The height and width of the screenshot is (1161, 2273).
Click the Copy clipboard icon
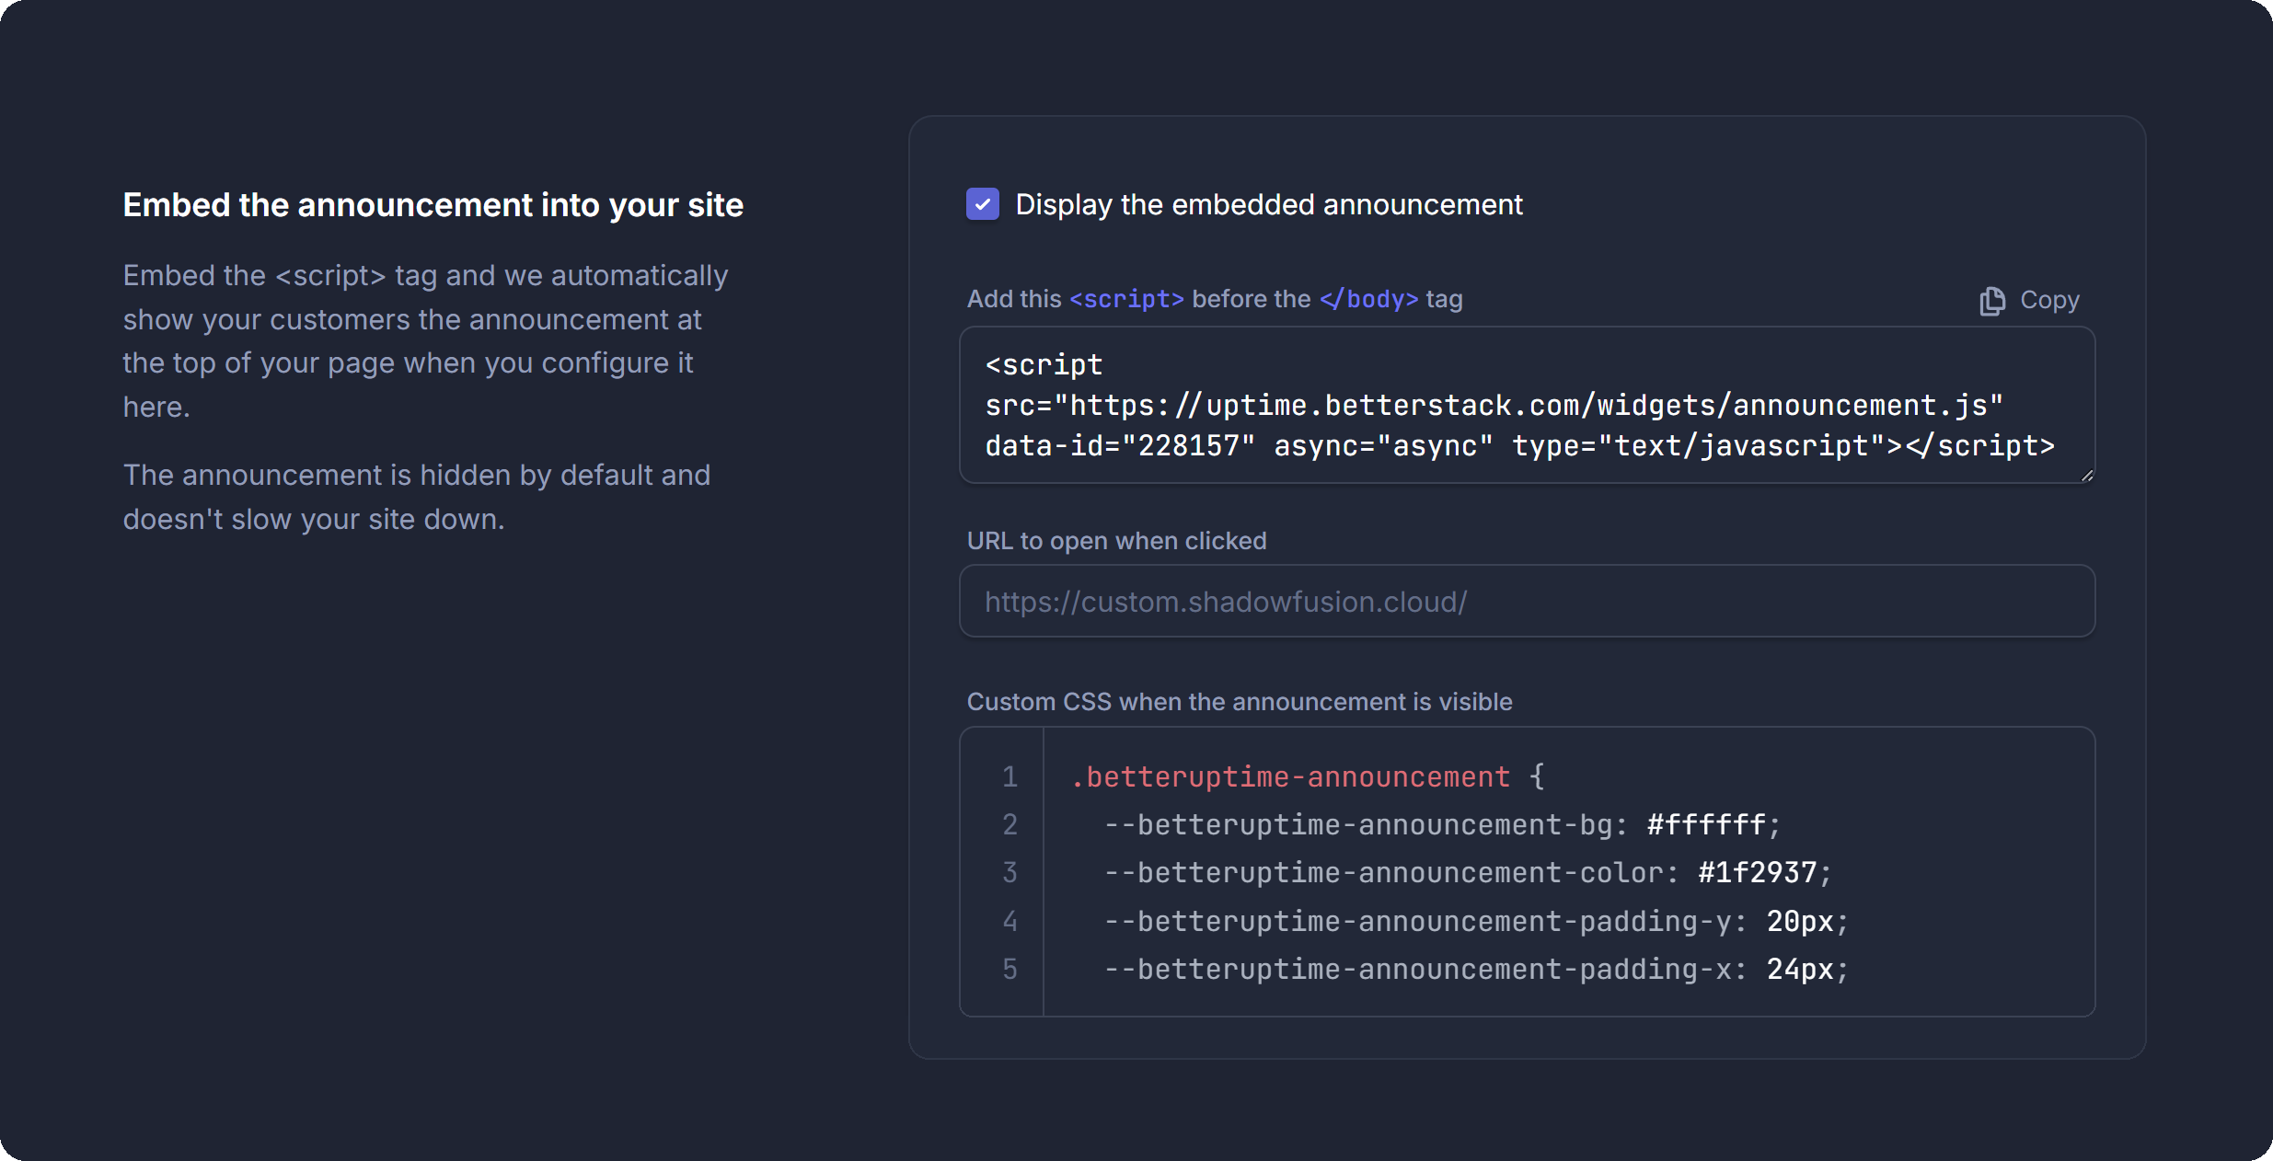click(x=1991, y=301)
